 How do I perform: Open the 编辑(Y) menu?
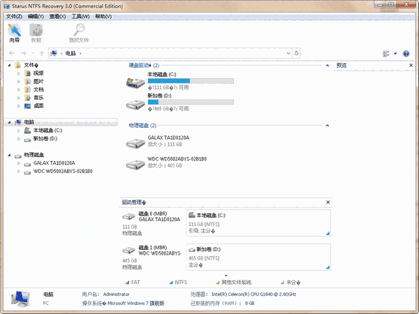[x=36, y=17]
